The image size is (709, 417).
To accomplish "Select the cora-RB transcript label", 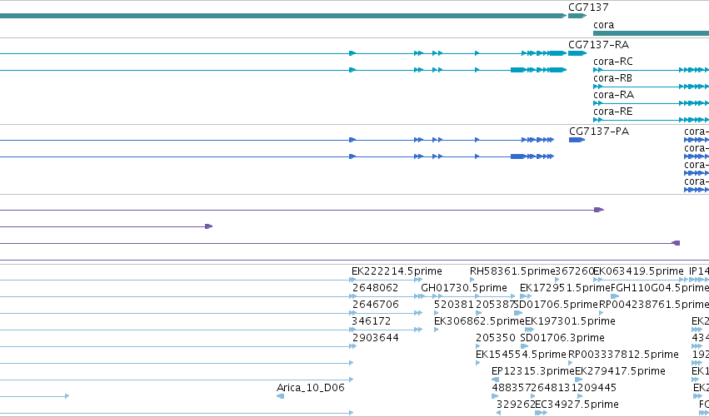I will coord(612,78).
